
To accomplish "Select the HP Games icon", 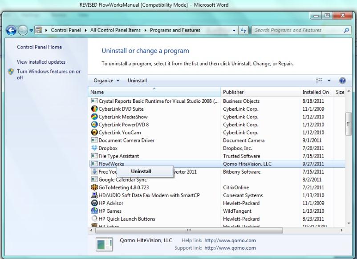I will (x=94, y=211).
